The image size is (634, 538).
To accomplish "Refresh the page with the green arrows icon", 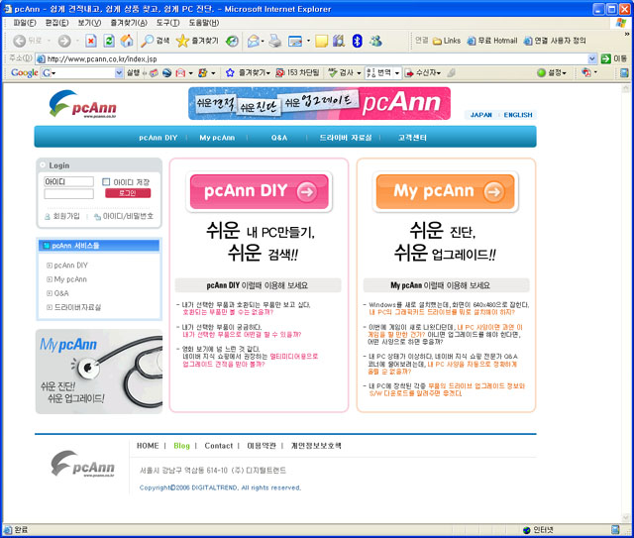I will (x=109, y=41).
